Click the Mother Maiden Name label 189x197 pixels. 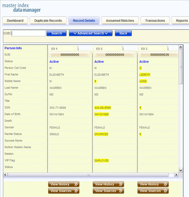[x=18, y=147]
